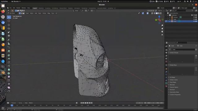Open the Mesh menu in viewport header
198x111 pixels.
coord(40,13)
